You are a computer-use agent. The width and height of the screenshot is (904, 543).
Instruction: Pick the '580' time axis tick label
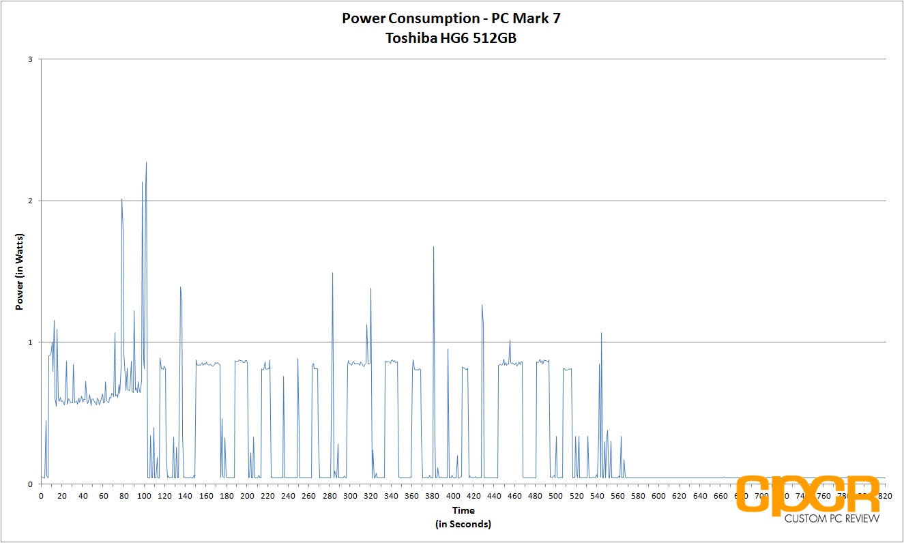coord(639,496)
